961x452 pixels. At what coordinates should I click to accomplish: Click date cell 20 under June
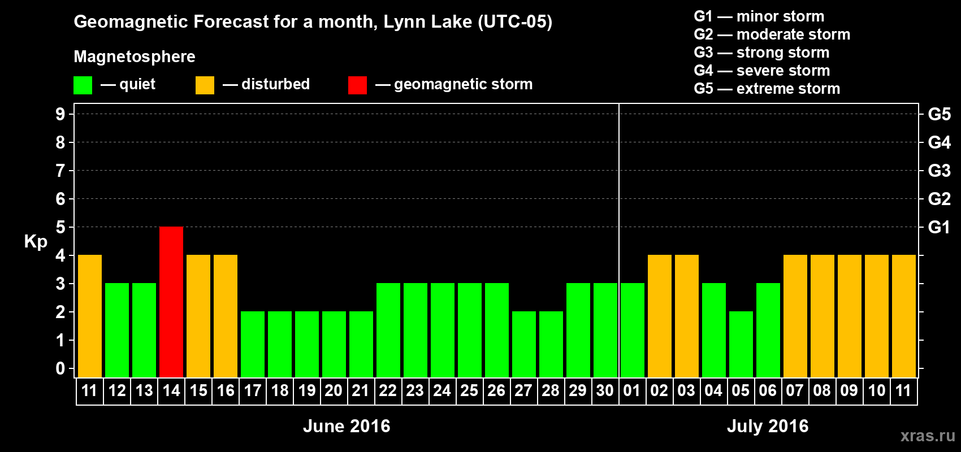click(334, 391)
